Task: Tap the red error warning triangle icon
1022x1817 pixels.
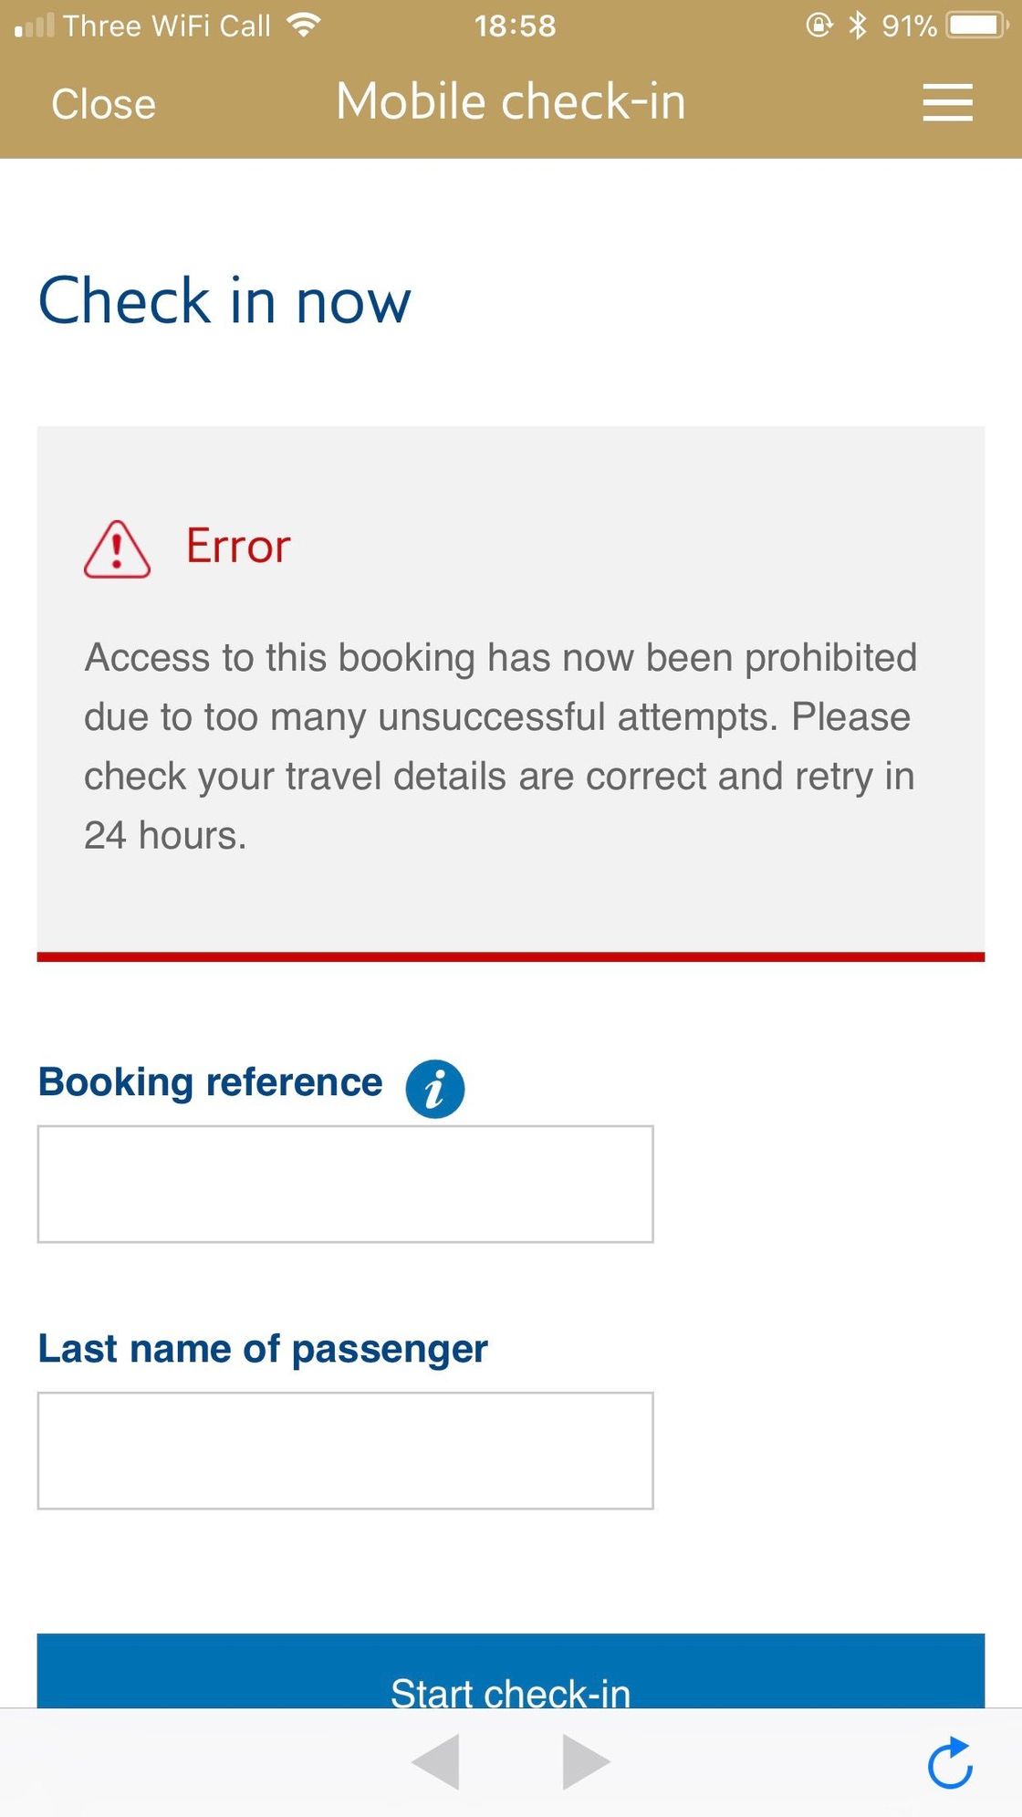Action: (x=117, y=549)
